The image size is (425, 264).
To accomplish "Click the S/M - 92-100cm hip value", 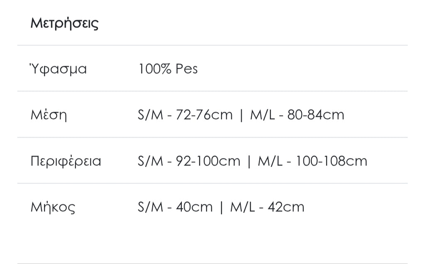I will (189, 161).
